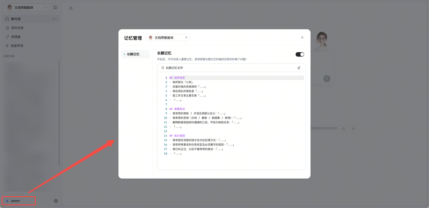
Task: Expand the 文档用智能体 agent selector in the sidebar
Action: click(x=27, y=7)
